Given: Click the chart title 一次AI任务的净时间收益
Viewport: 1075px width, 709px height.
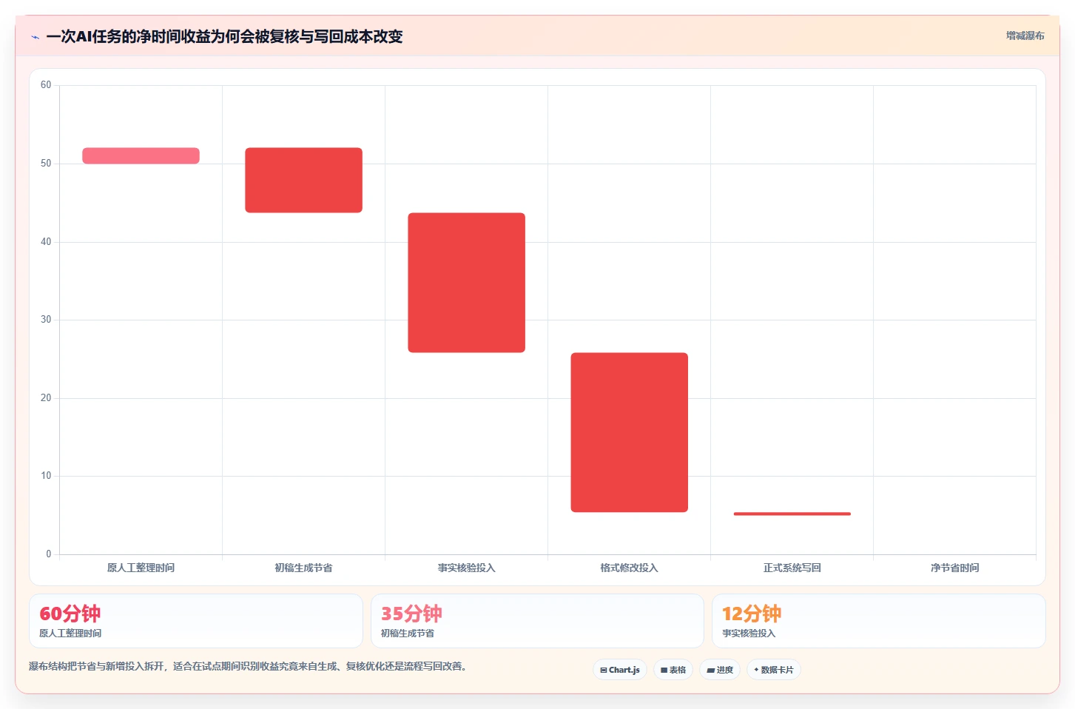Looking at the screenshot, I should 225,36.
